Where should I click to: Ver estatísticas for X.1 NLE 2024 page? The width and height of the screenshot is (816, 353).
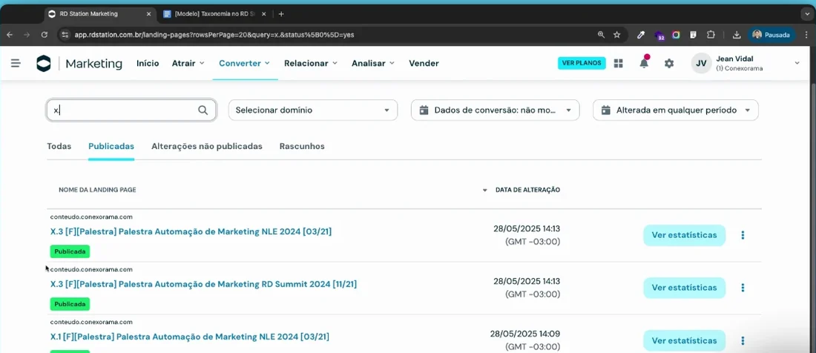(x=685, y=340)
